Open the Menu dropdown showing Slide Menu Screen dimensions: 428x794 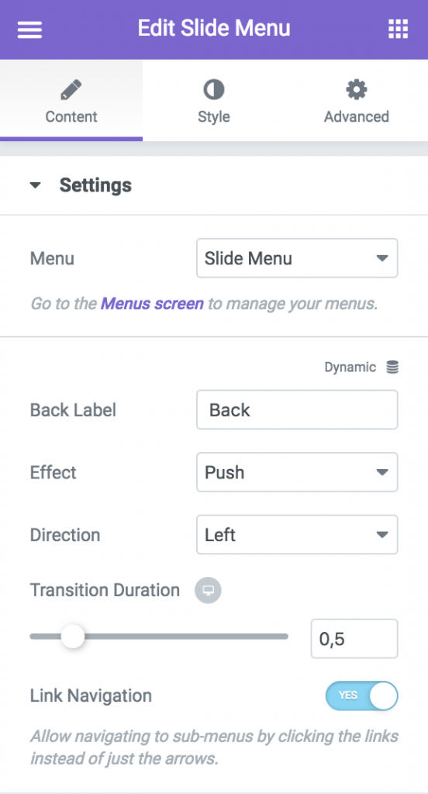point(297,258)
